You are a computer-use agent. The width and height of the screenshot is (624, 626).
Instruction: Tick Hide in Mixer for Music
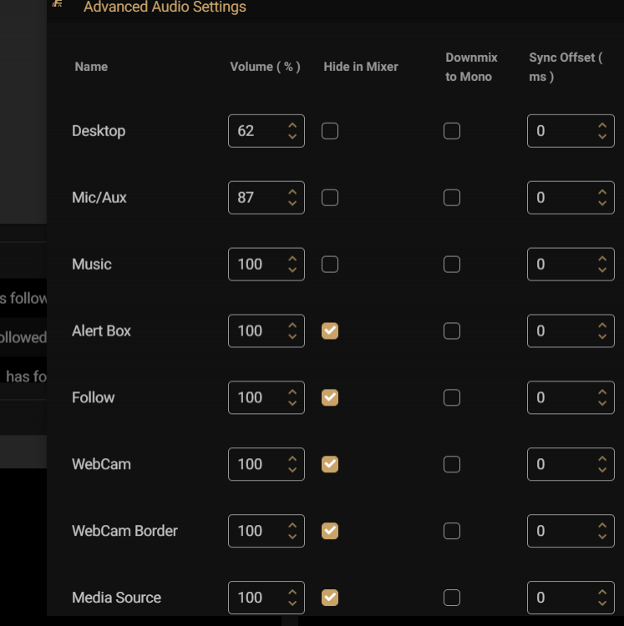coord(330,265)
